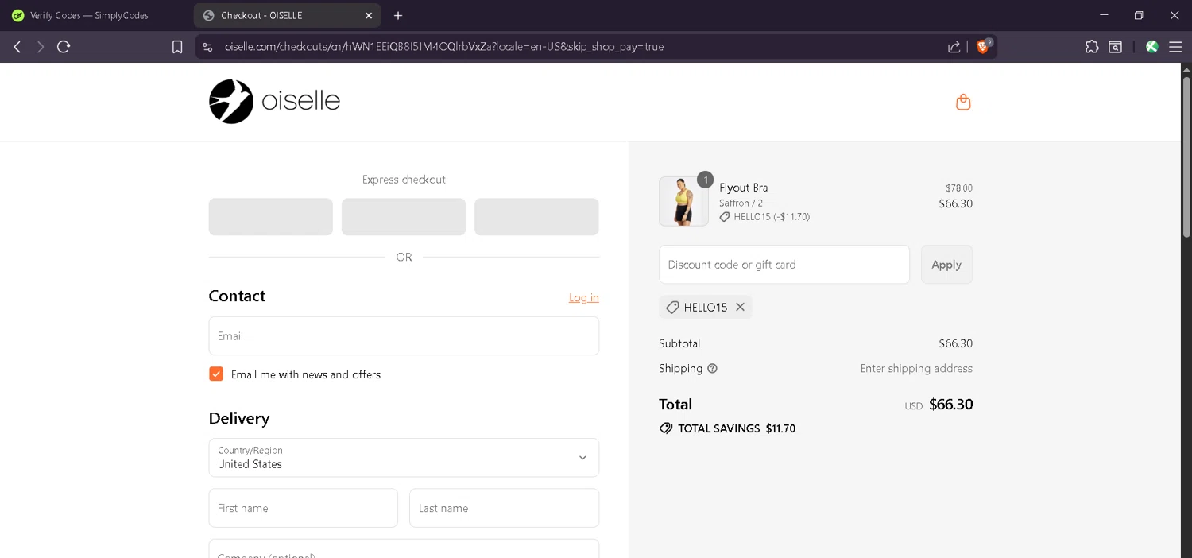Toggle Email me with news and offers
The height and width of the screenshot is (558, 1192).
[x=216, y=374]
